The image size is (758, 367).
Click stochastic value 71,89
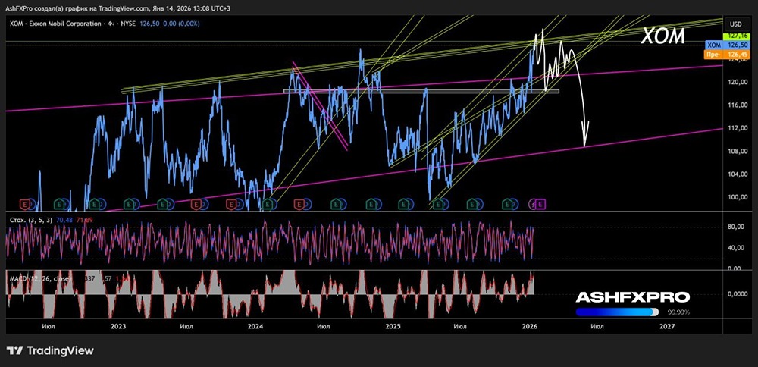[x=85, y=221]
